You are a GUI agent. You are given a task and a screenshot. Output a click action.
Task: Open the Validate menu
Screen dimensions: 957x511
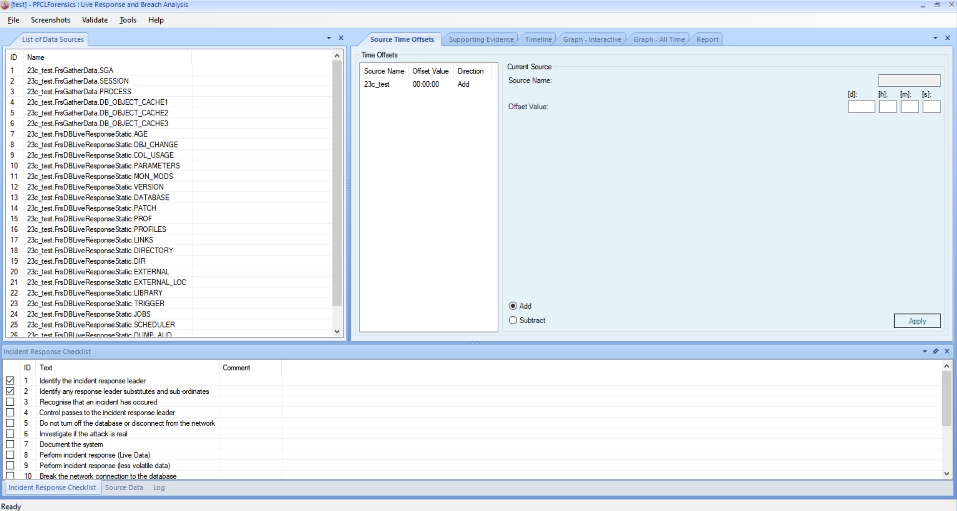tap(95, 20)
